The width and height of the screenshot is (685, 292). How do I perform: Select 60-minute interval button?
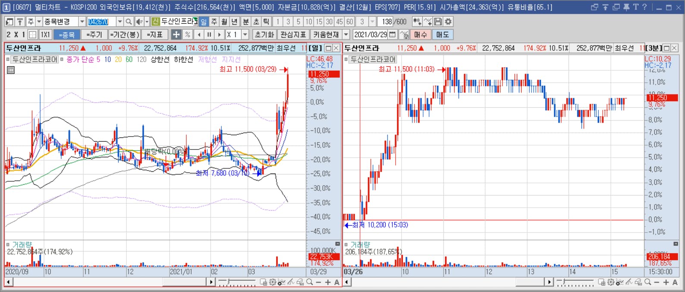pyautogui.click(x=349, y=22)
